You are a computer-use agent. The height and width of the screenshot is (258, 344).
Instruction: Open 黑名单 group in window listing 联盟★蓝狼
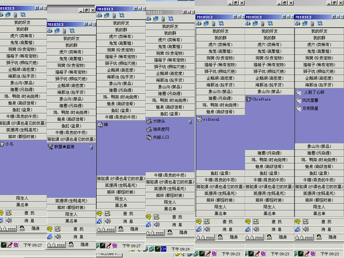click(x=71, y=221)
